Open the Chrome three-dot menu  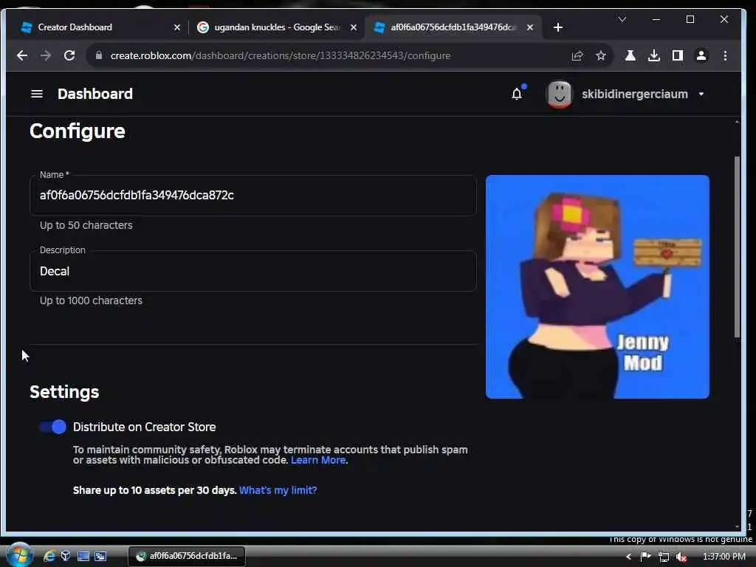[x=725, y=55]
